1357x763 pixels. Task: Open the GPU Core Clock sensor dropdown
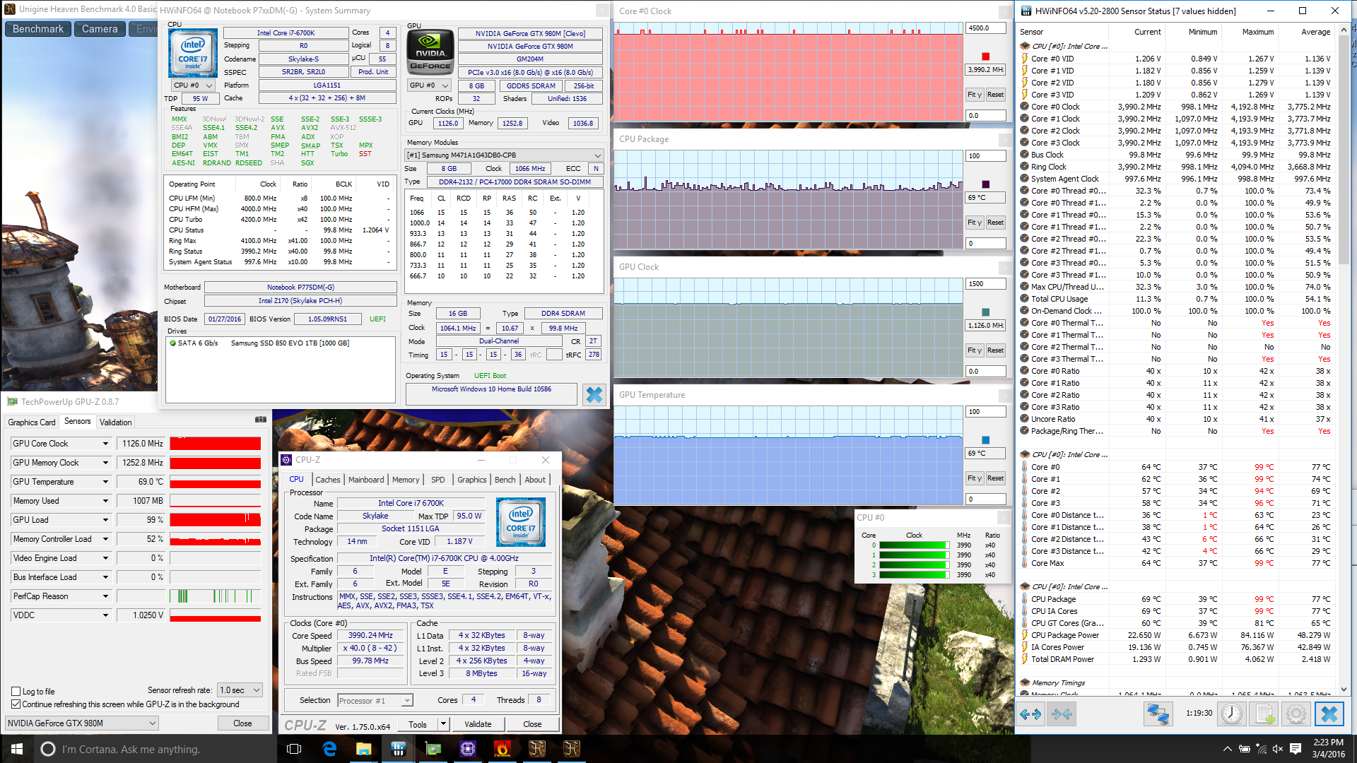pyautogui.click(x=105, y=444)
